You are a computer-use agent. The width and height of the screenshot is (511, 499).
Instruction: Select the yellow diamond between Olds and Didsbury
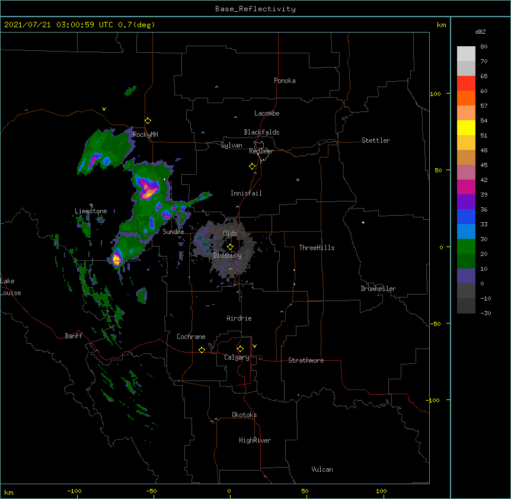pyautogui.click(x=230, y=247)
